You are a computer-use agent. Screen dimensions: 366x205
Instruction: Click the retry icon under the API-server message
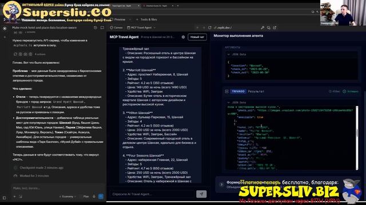point(15,54)
